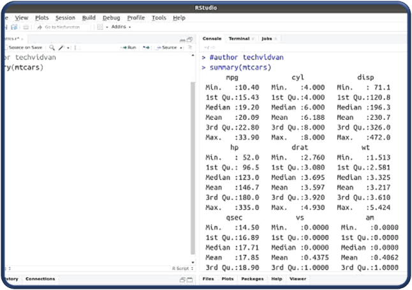
Task: Click the mpg column header in console
Action: (x=232, y=78)
